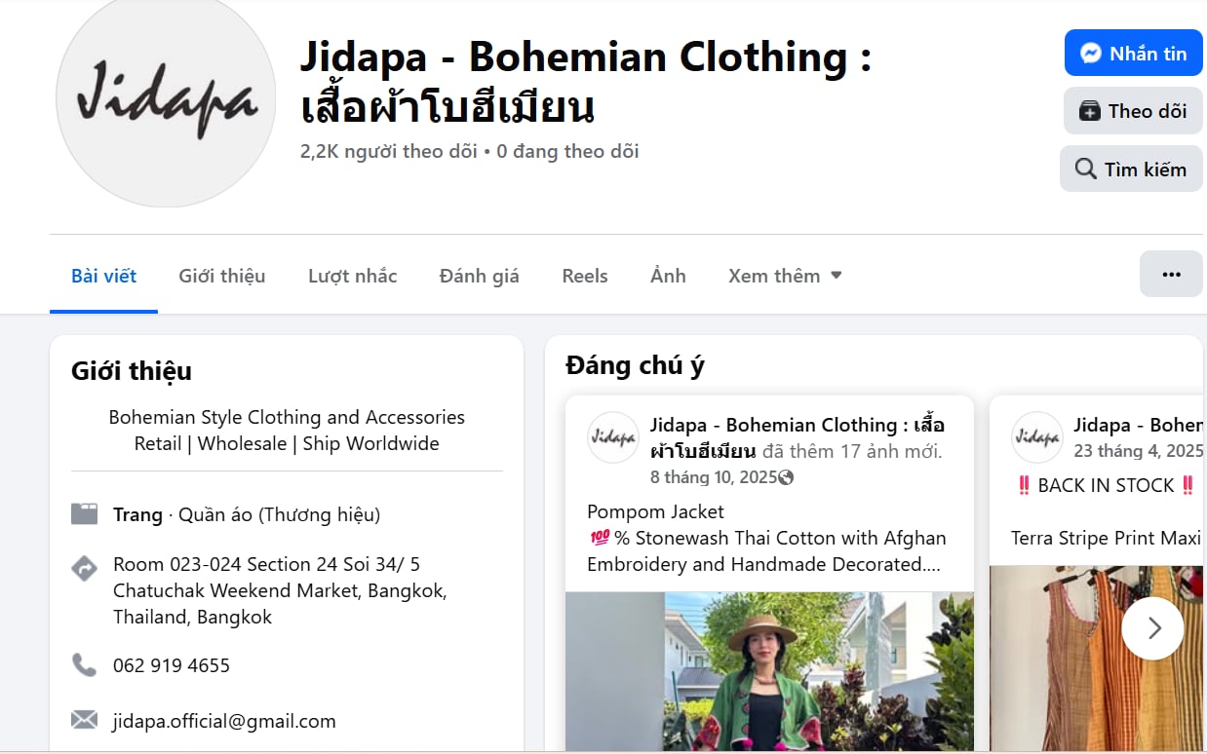
Task: Click the 2,2K người theo dõi followers link
Action: click(389, 151)
